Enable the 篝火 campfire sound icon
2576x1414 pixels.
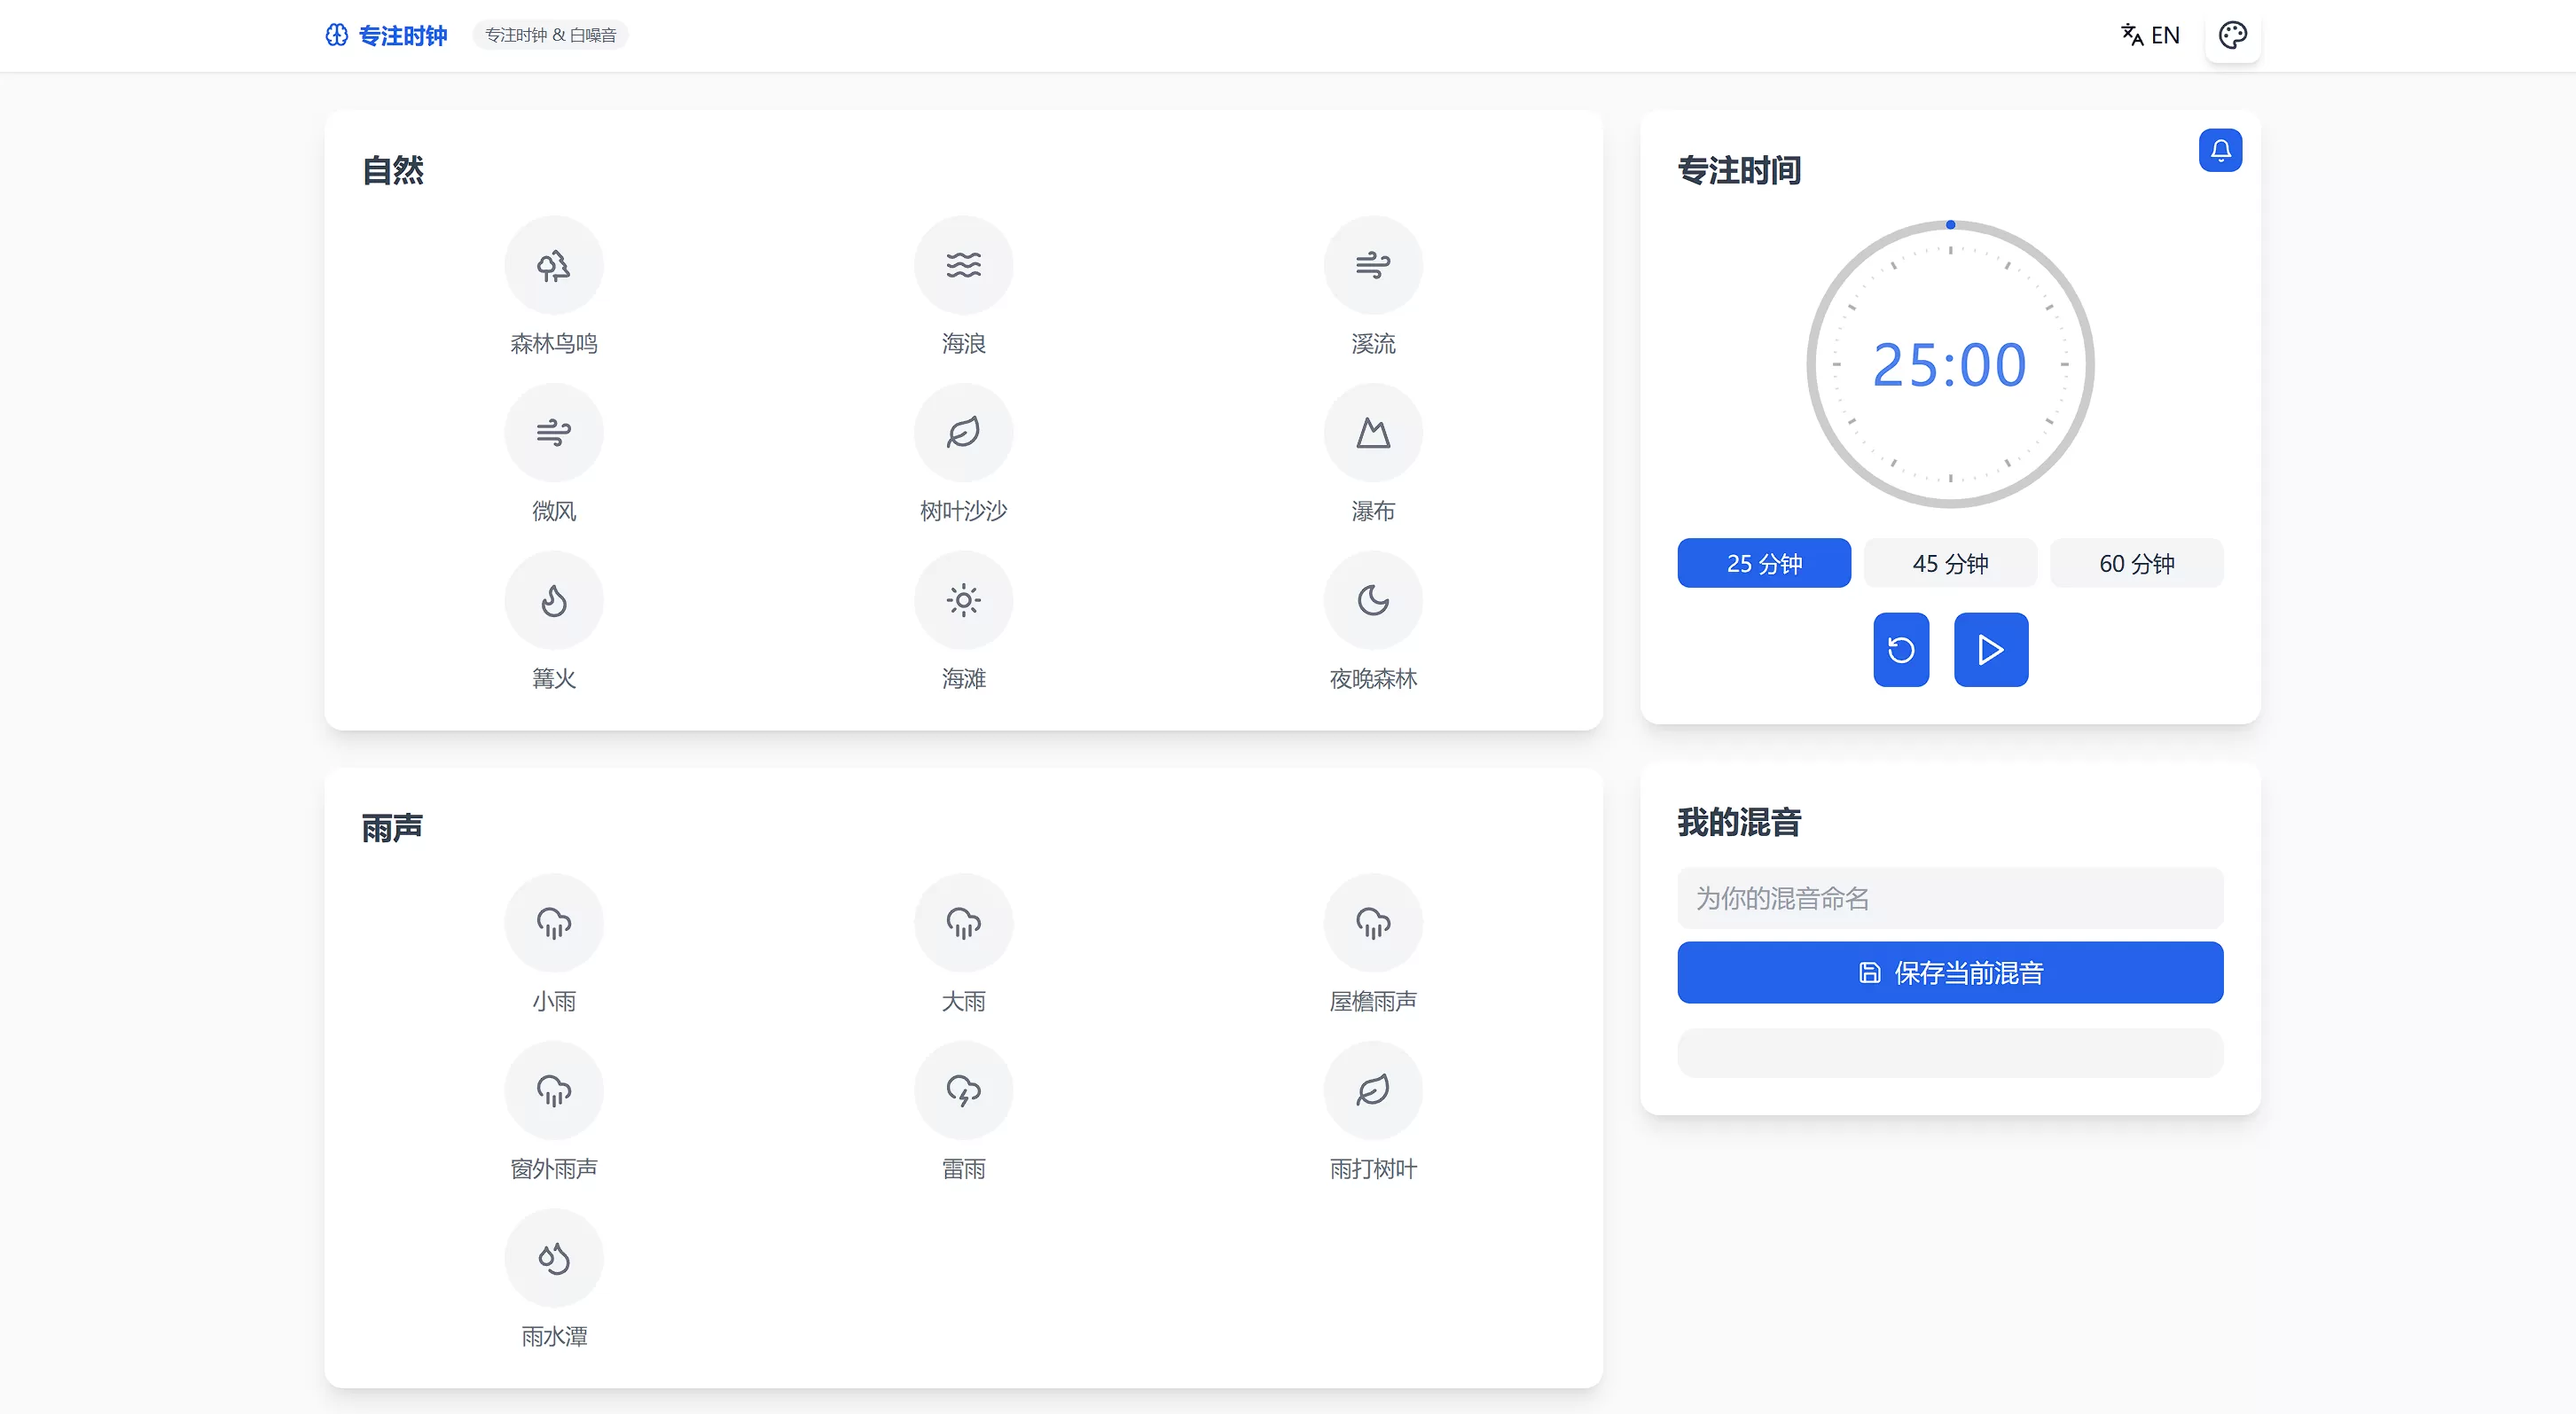click(x=553, y=600)
